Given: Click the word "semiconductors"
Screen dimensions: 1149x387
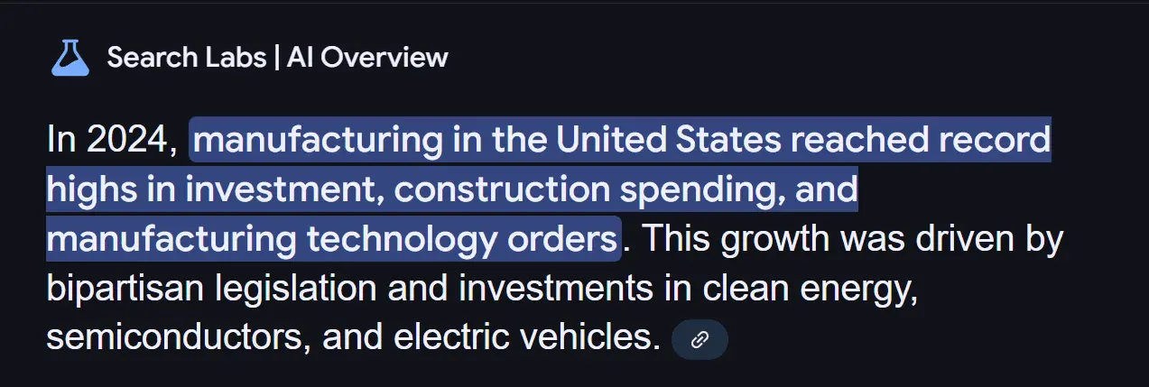Looking at the screenshot, I should click(x=172, y=337).
